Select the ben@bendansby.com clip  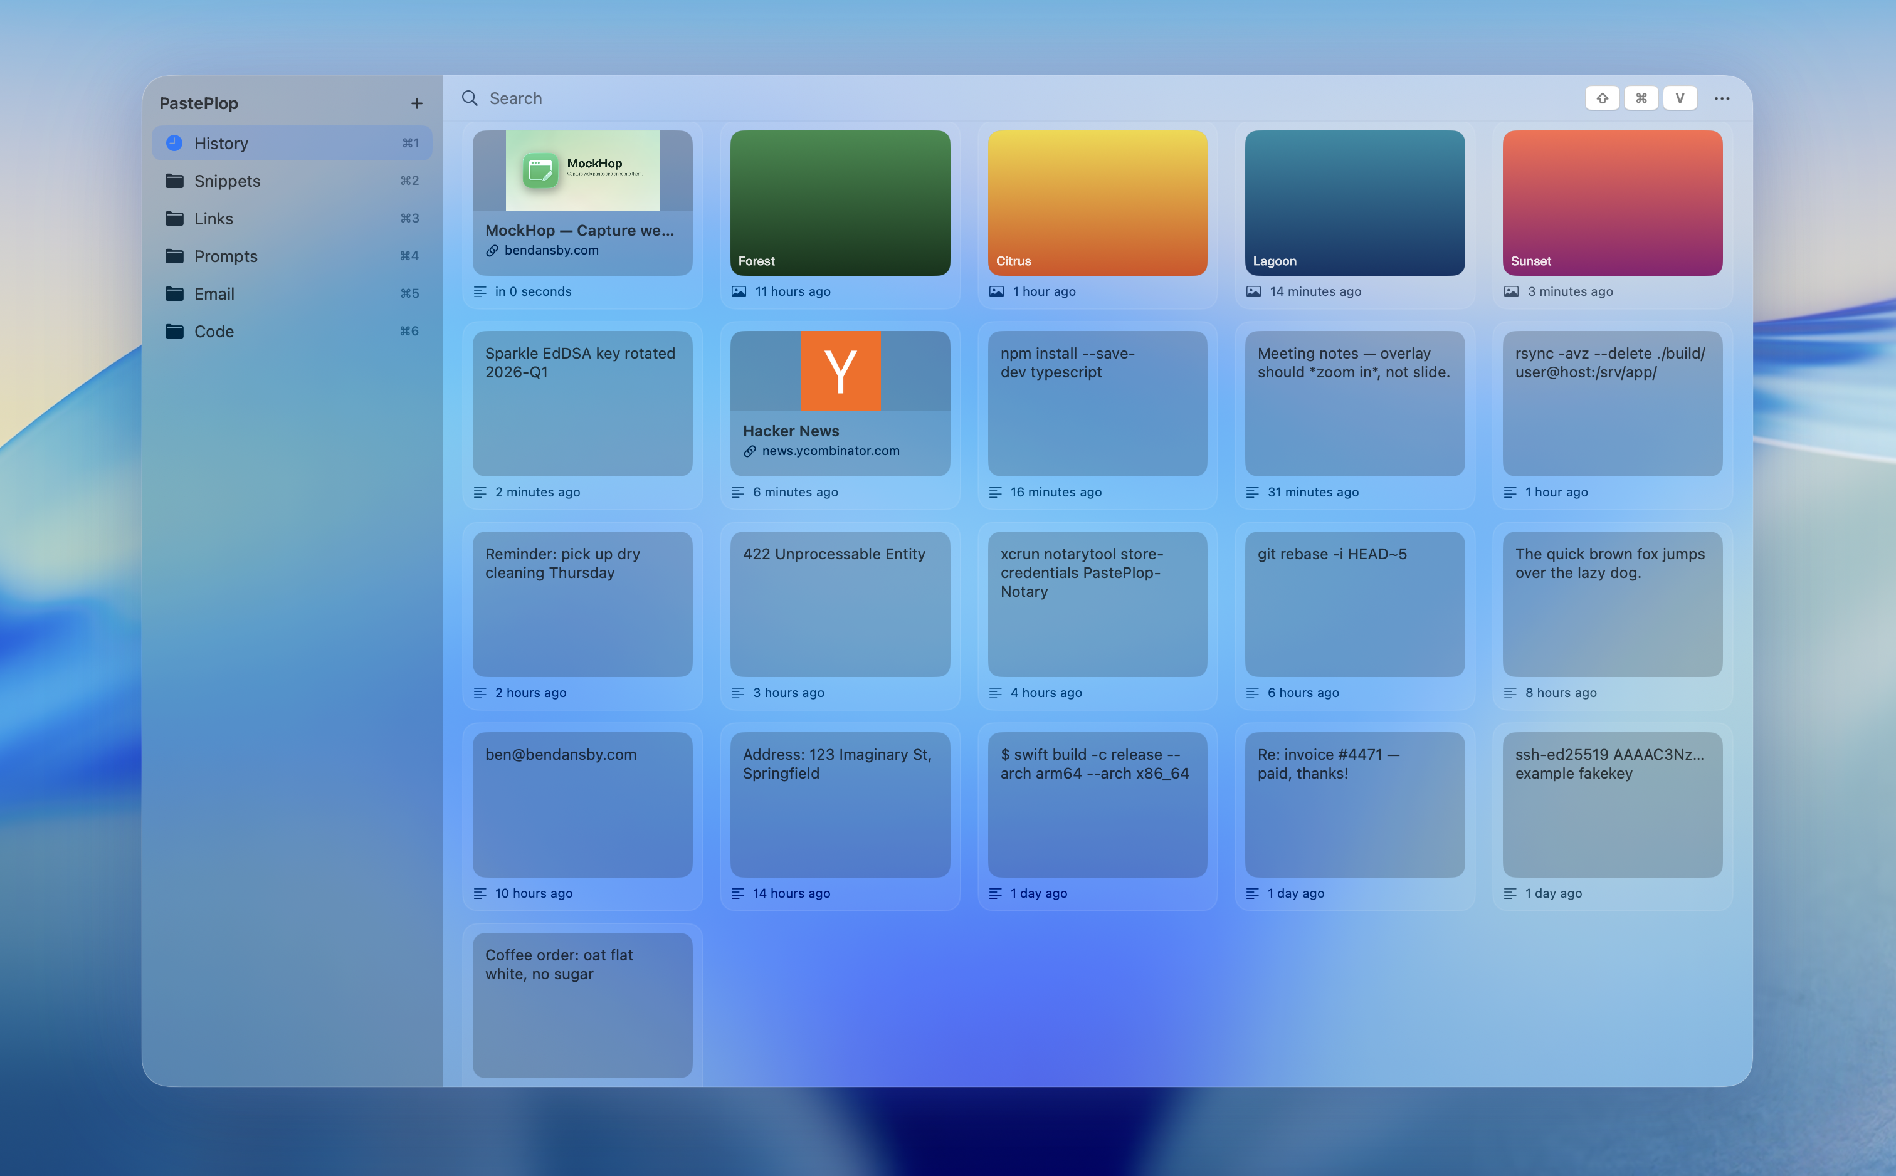click(582, 804)
